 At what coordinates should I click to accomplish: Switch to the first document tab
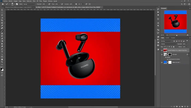pyautogui.click(x=19, y=7)
